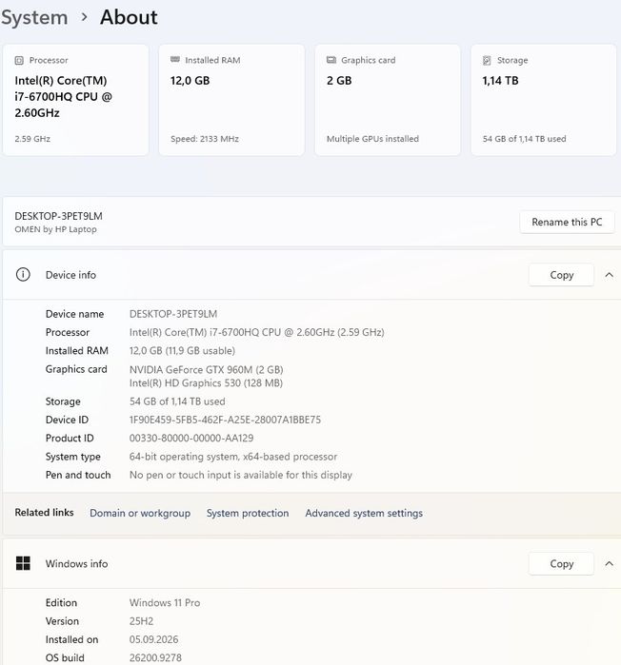Image resolution: width=621 pixels, height=665 pixels.
Task: Open the Installed RAM summary card
Action: (231, 100)
